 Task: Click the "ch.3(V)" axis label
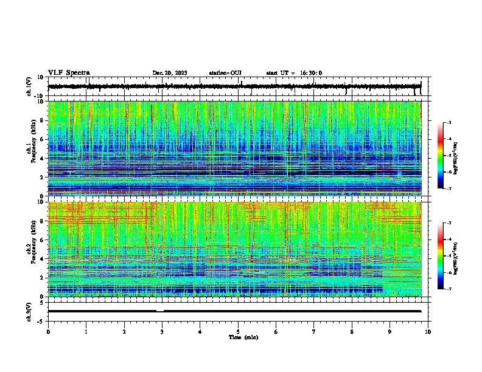[x=29, y=312]
